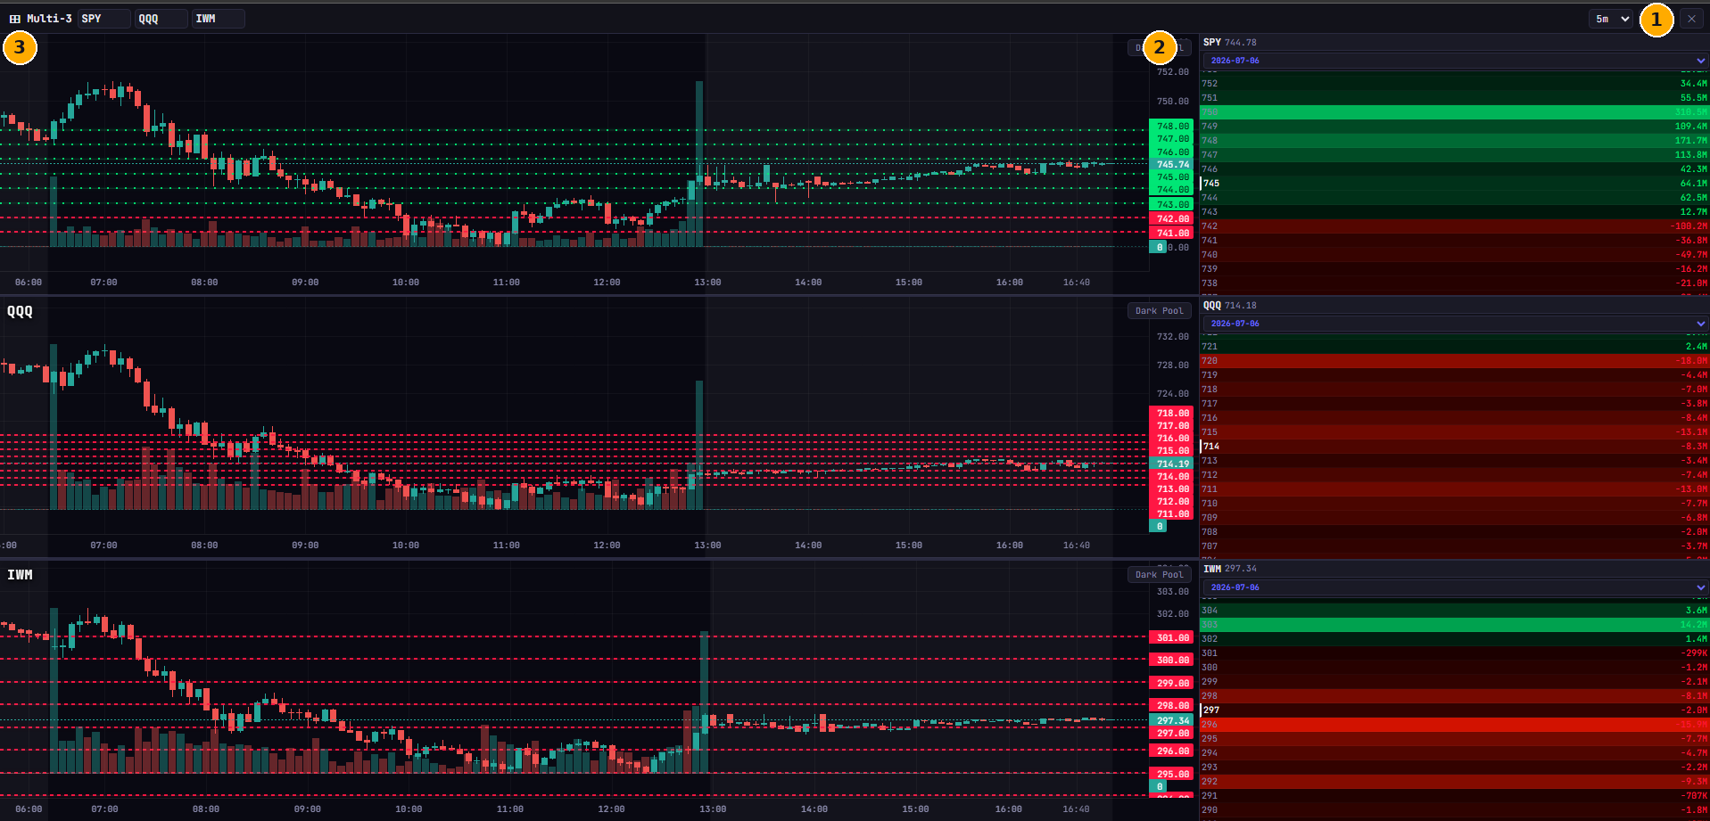Image resolution: width=1710 pixels, height=821 pixels.
Task: Select the IWM 304 level row showing 3.6M
Action: click(1454, 611)
